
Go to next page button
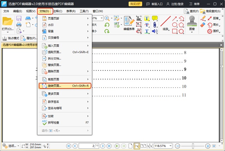coord(103,146)
